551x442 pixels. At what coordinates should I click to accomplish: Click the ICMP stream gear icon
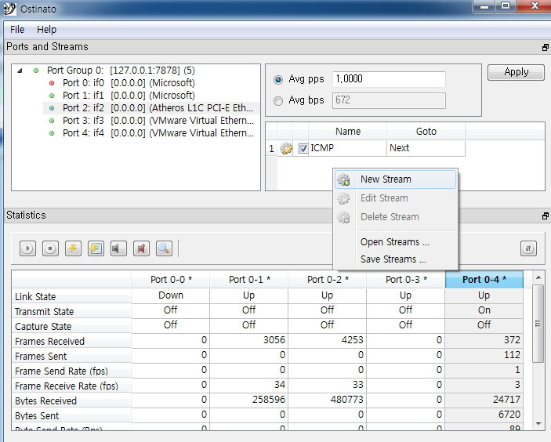[x=286, y=148]
